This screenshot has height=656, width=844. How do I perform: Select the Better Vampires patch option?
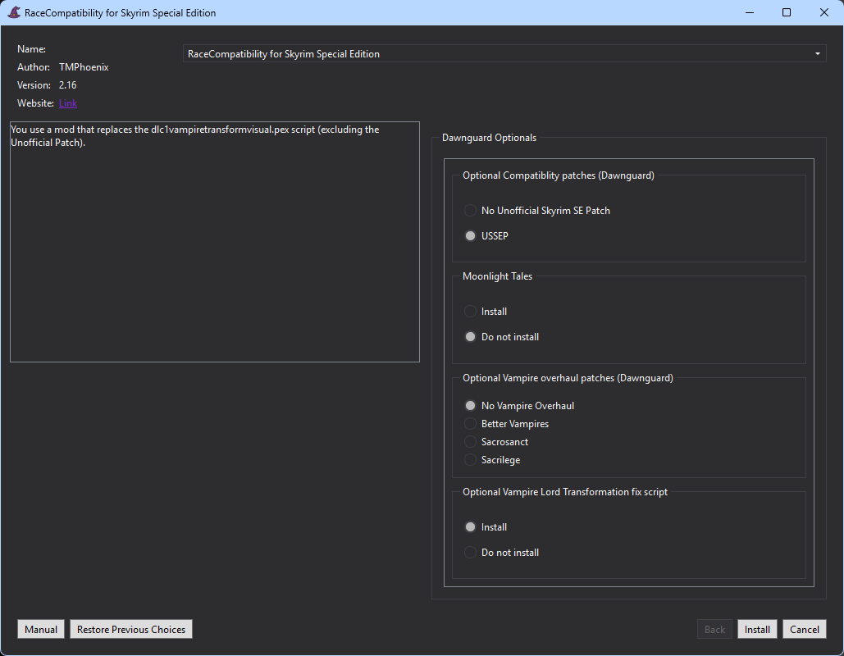click(507, 424)
